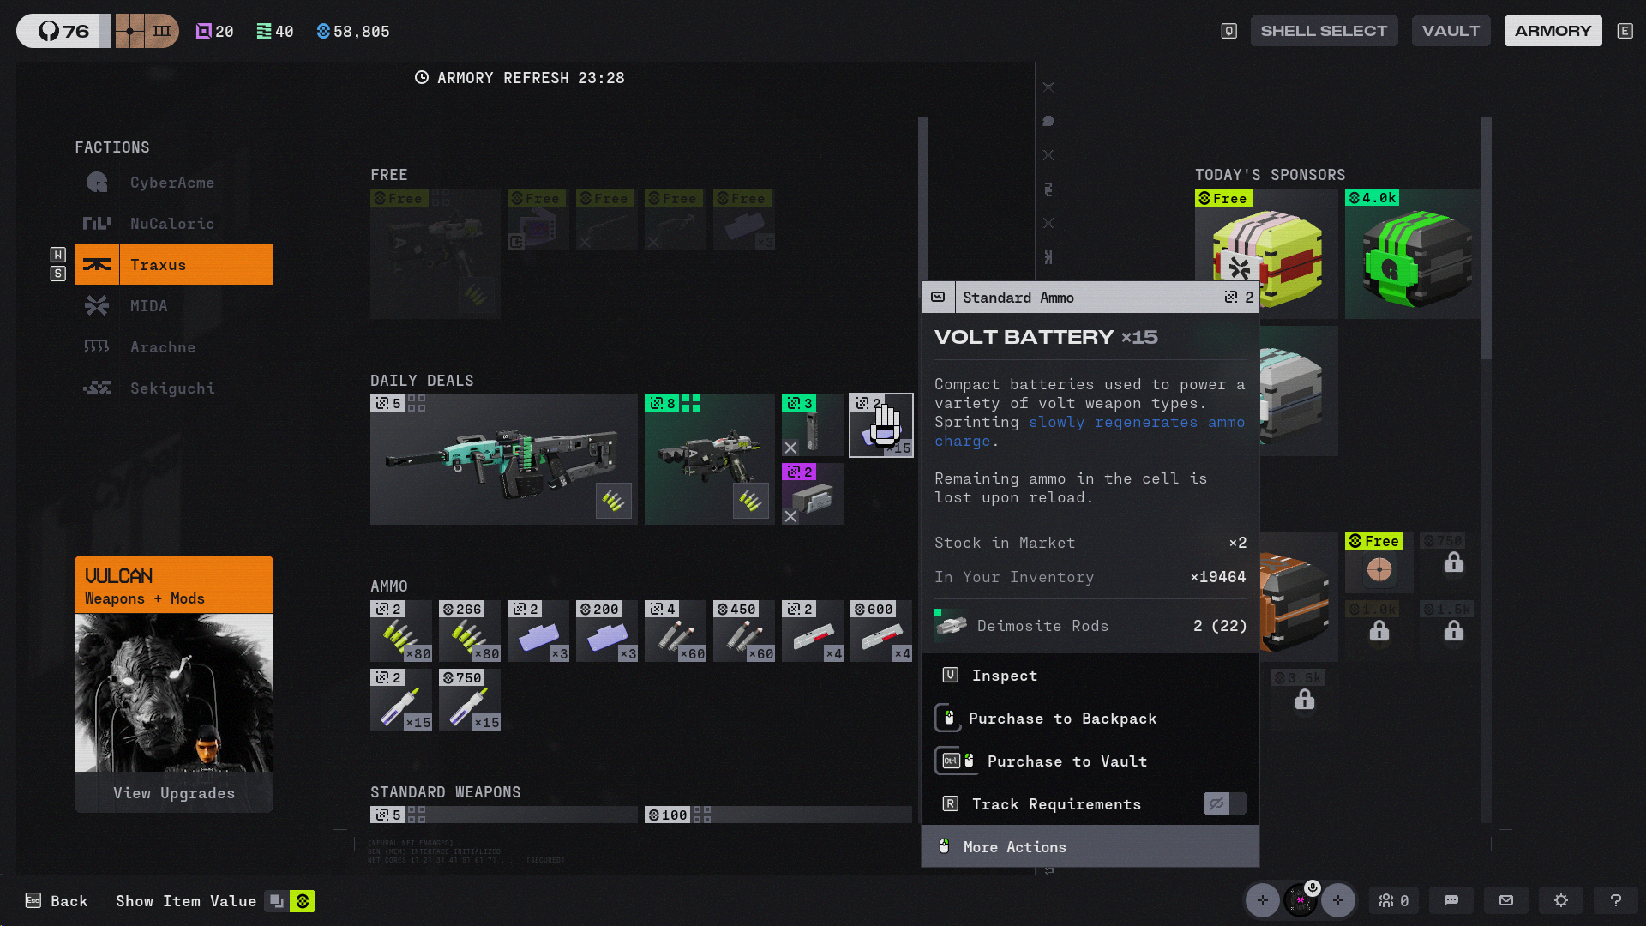The image size is (1646, 926).
Task: Open the chat bubble icon
Action: (1451, 900)
